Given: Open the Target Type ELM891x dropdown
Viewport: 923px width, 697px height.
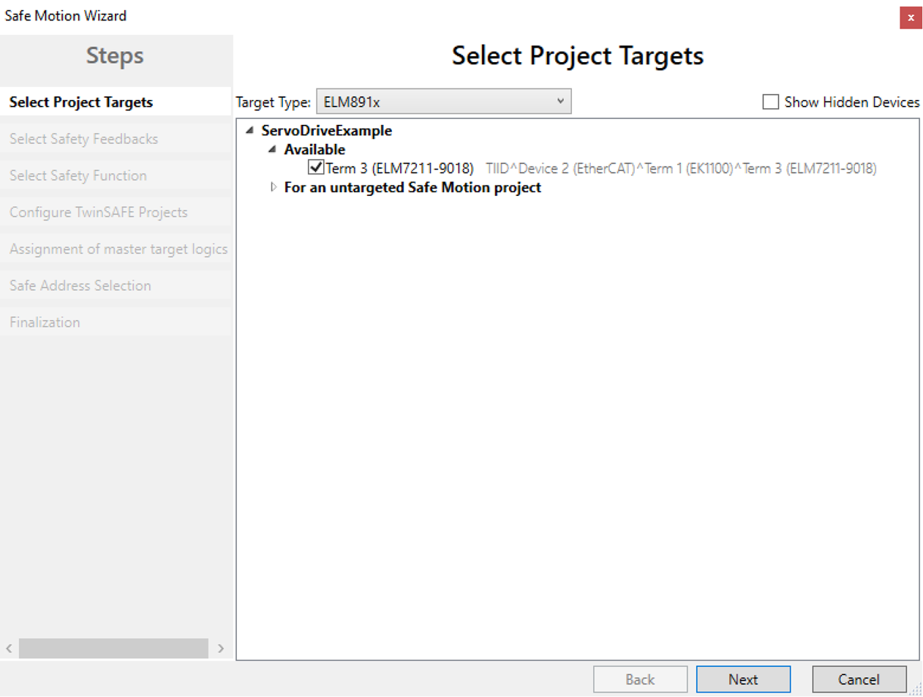Looking at the screenshot, I should (x=443, y=102).
